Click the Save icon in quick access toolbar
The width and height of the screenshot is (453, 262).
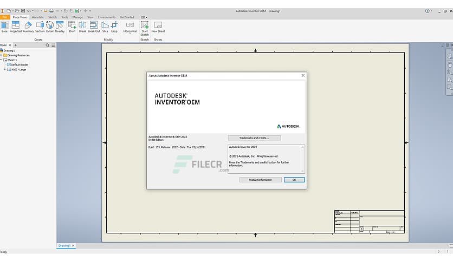[23, 11]
